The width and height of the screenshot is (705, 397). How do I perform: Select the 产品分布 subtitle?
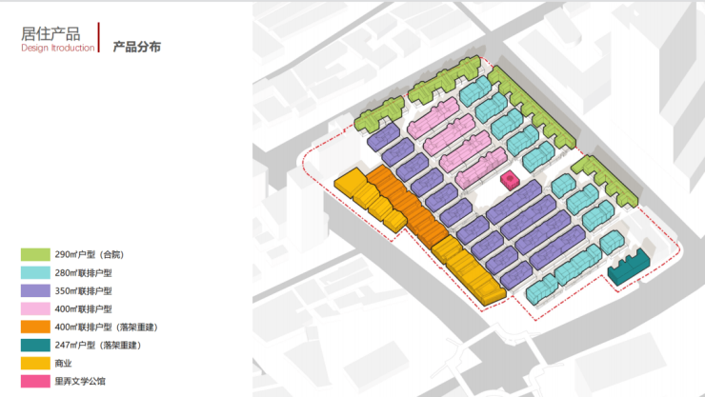pyautogui.click(x=136, y=47)
